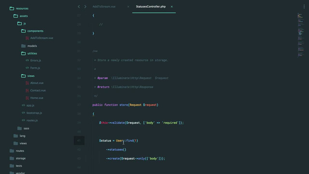Open routes.js in the file tree
This screenshot has width=309, height=174.
point(32,120)
